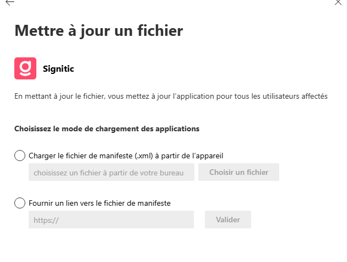Go back using the left arrow icon

10,2
